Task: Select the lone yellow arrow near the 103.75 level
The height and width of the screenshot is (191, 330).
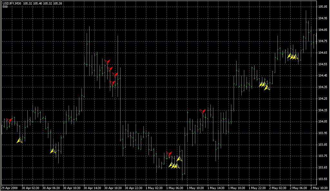Action: (179, 159)
